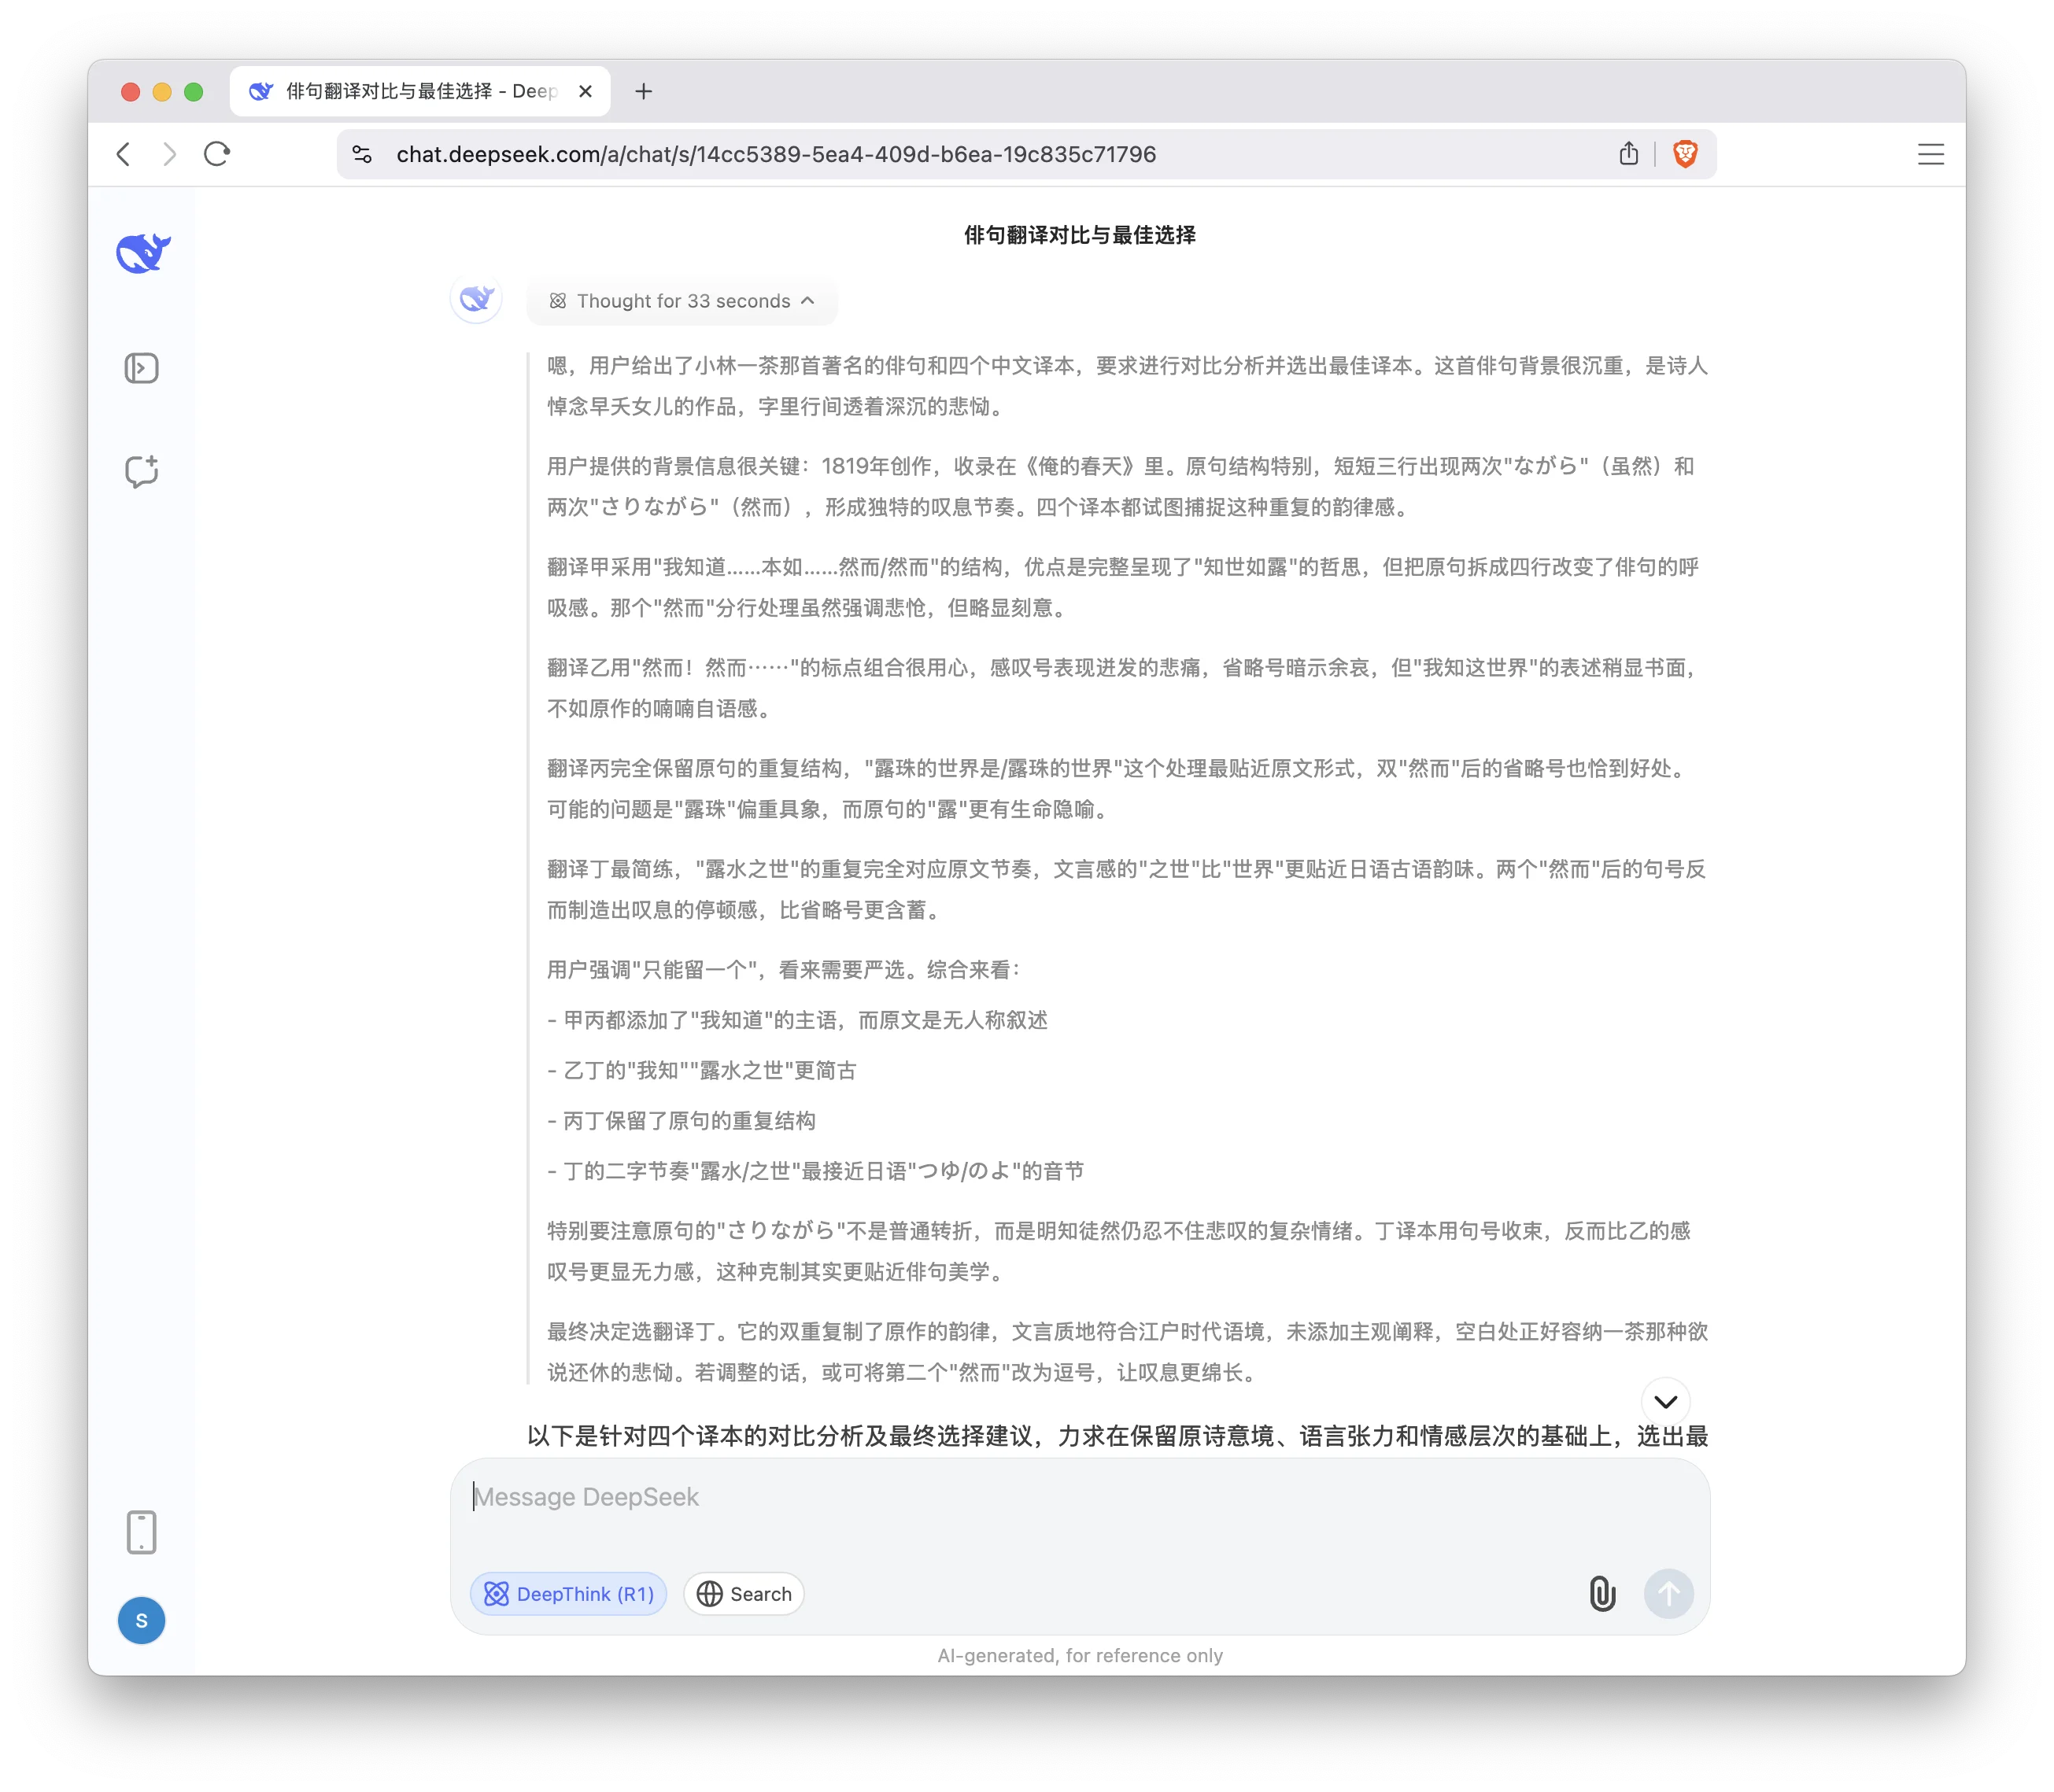This screenshot has width=2054, height=1792.
Task: Open the mobile app download option
Action: pyautogui.click(x=141, y=1531)
